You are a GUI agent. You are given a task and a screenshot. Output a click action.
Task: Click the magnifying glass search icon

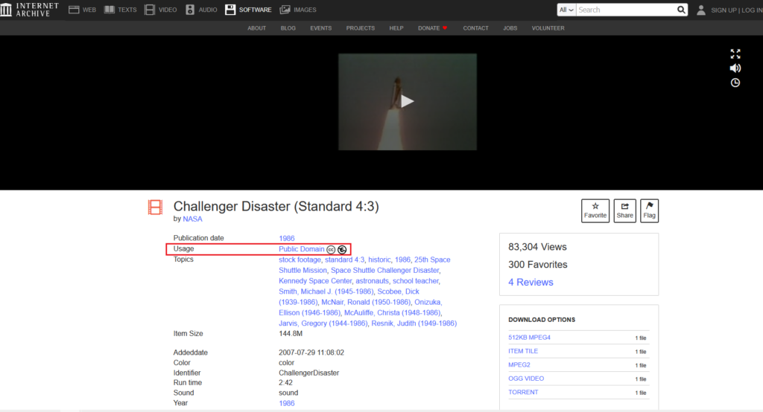point(681,10)
